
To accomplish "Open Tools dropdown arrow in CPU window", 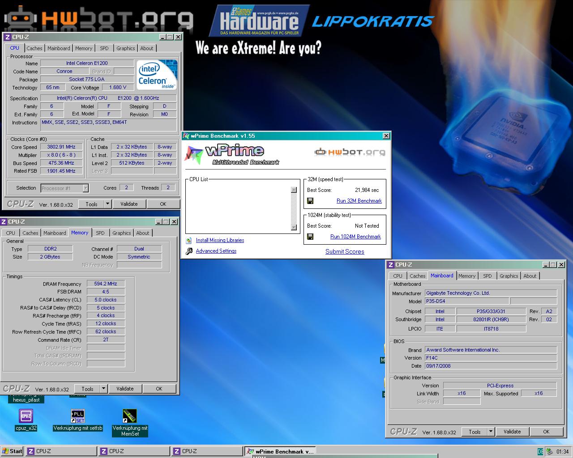I will [x=107, y=204].
